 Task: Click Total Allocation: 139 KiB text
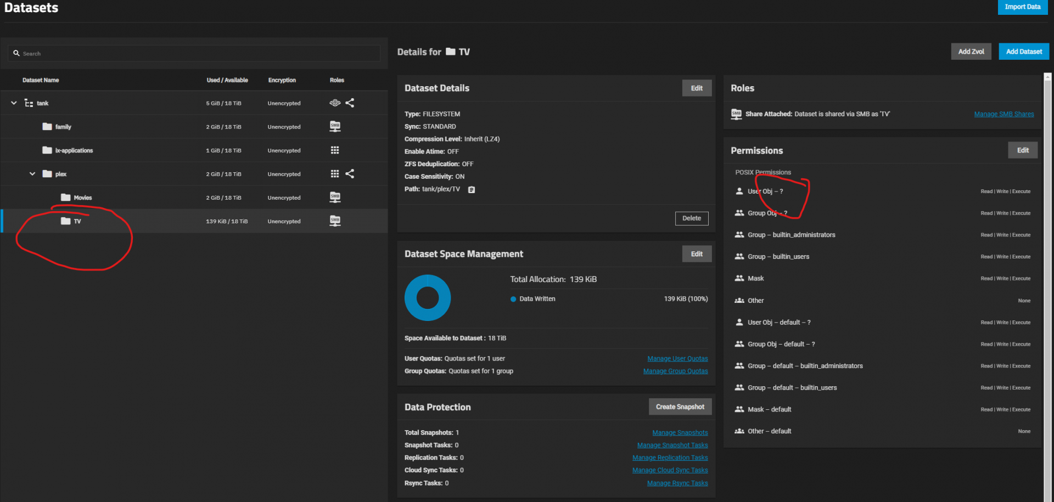(553, 279)
